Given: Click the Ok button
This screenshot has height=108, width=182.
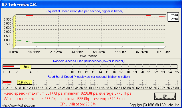Looking at the screenshot, I should [165, 96].
